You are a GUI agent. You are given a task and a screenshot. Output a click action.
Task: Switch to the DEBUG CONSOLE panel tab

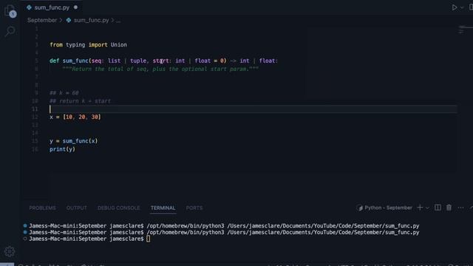pos(118,208)
